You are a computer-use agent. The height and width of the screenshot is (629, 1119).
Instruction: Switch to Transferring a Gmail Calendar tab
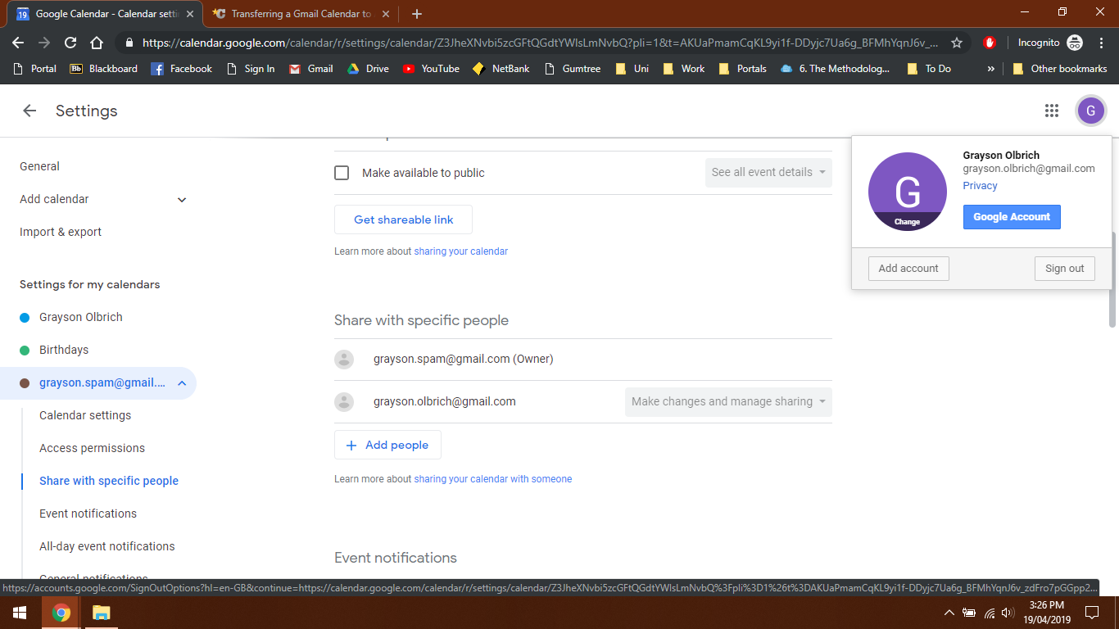click(299, 14)
